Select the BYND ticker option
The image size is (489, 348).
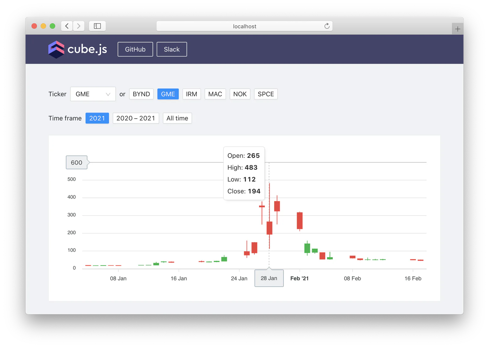(141, 94)
